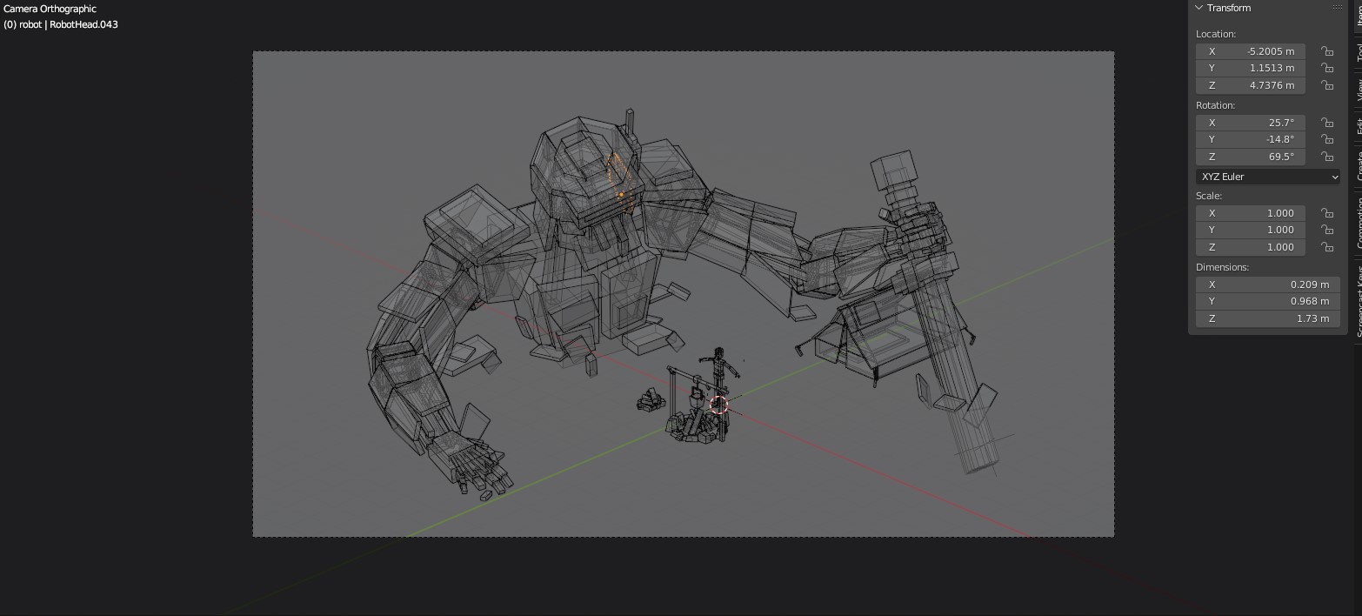Toggle the Scale Y lock
The height and width of the screenshot is (616, 1362).
coord(1326,230)
